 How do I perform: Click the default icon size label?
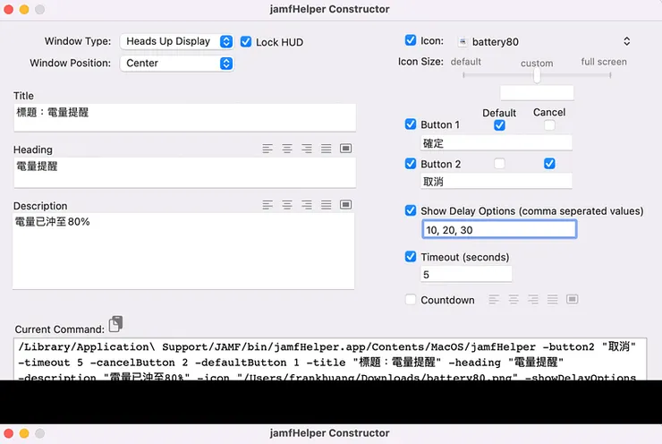click(x=466, y=62)
